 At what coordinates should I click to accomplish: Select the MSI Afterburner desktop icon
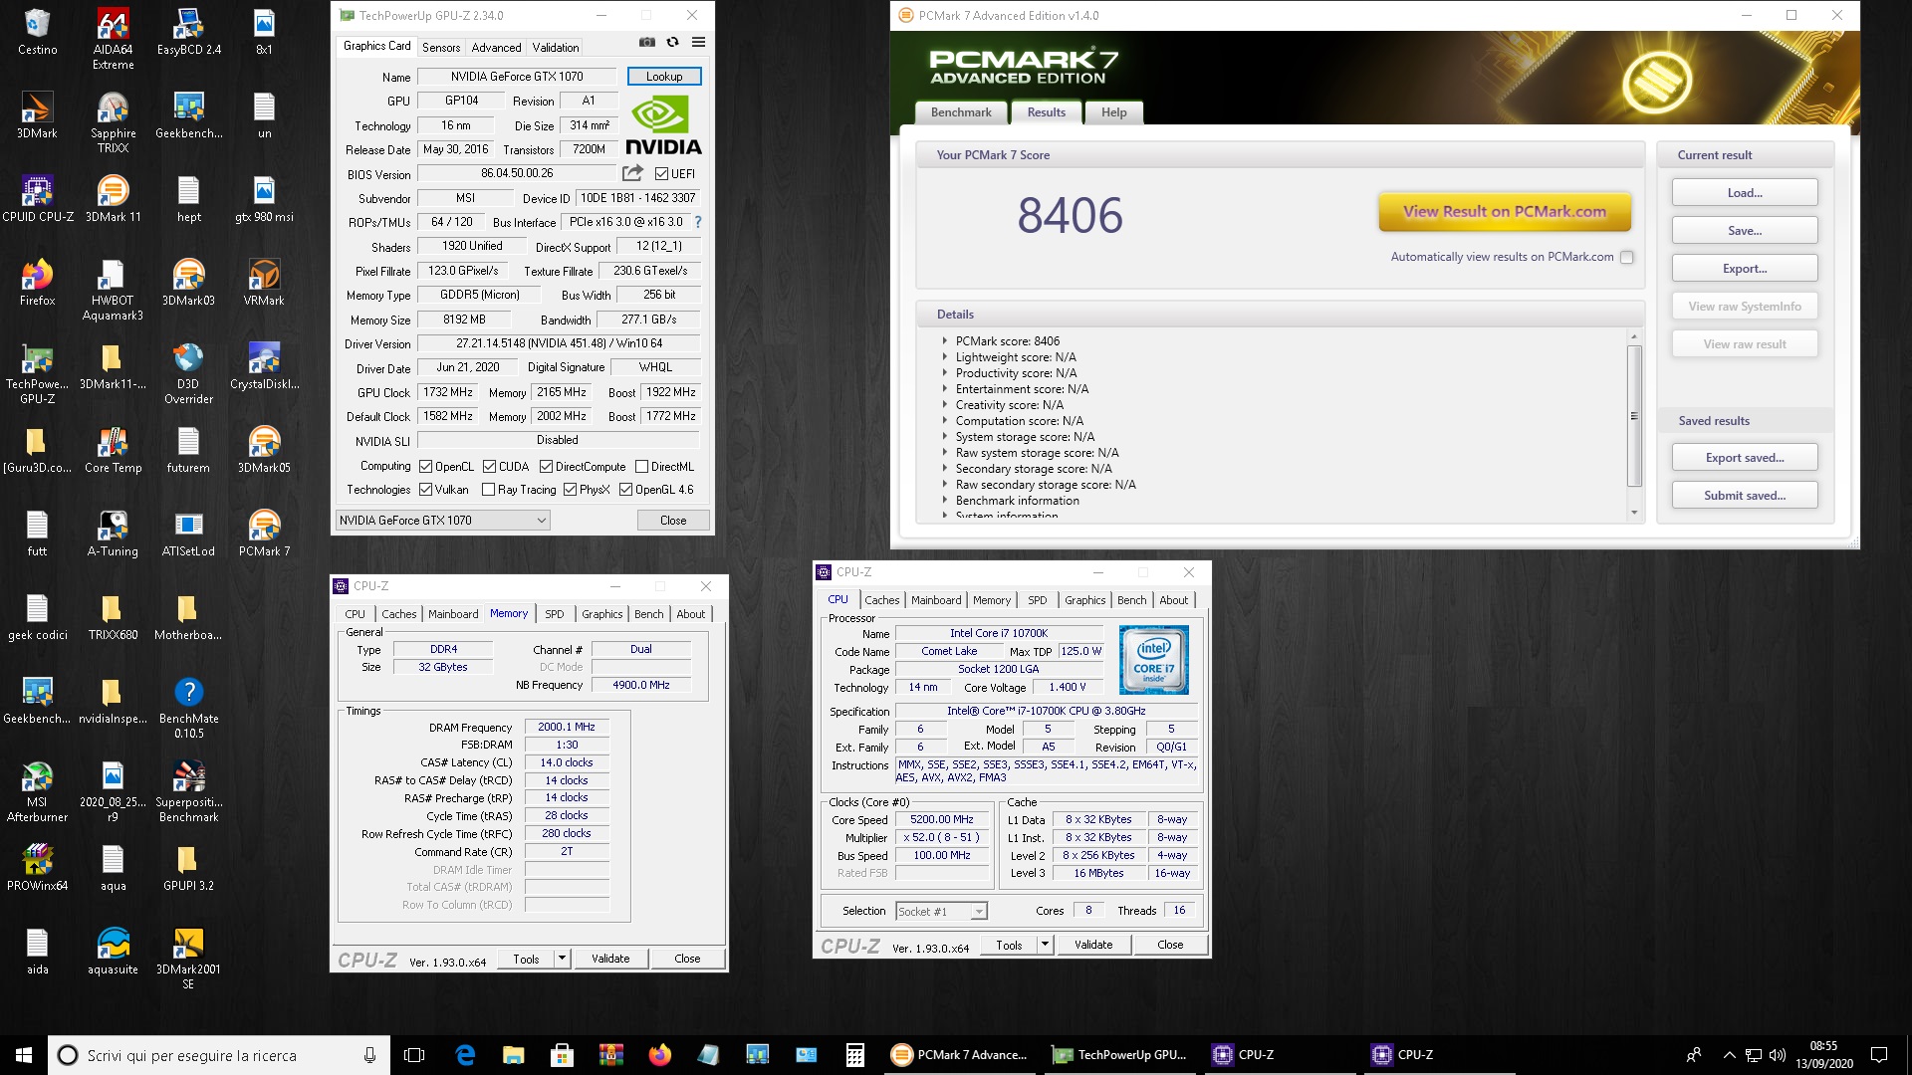[x=37, y=792]
